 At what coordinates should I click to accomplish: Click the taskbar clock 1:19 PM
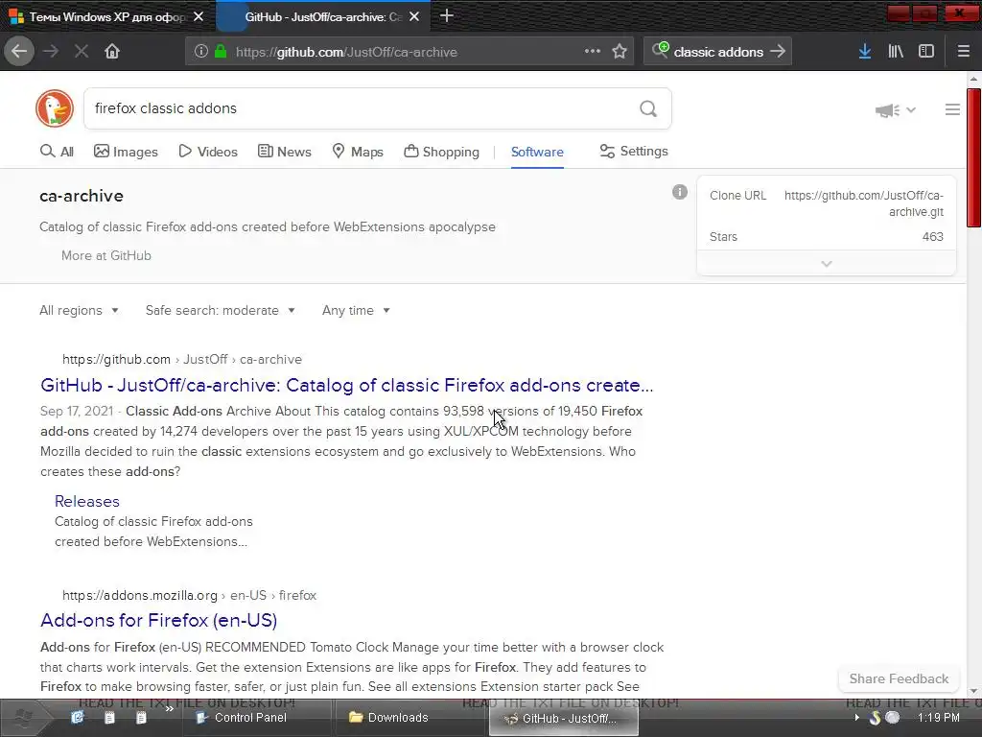tap(938, 718)
